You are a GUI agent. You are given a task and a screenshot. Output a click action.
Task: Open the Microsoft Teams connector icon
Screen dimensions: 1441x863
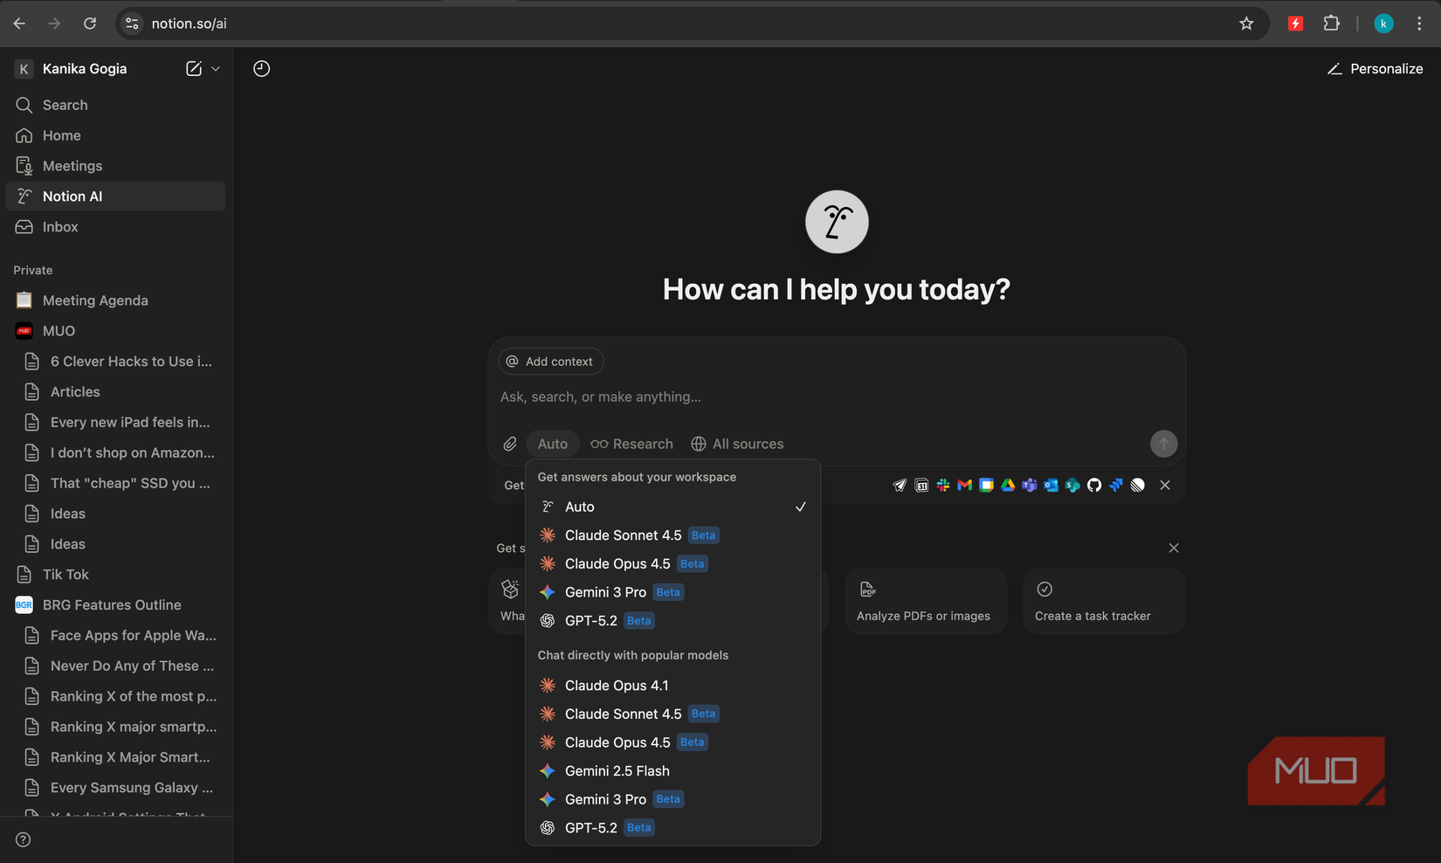click(1029, 485)
